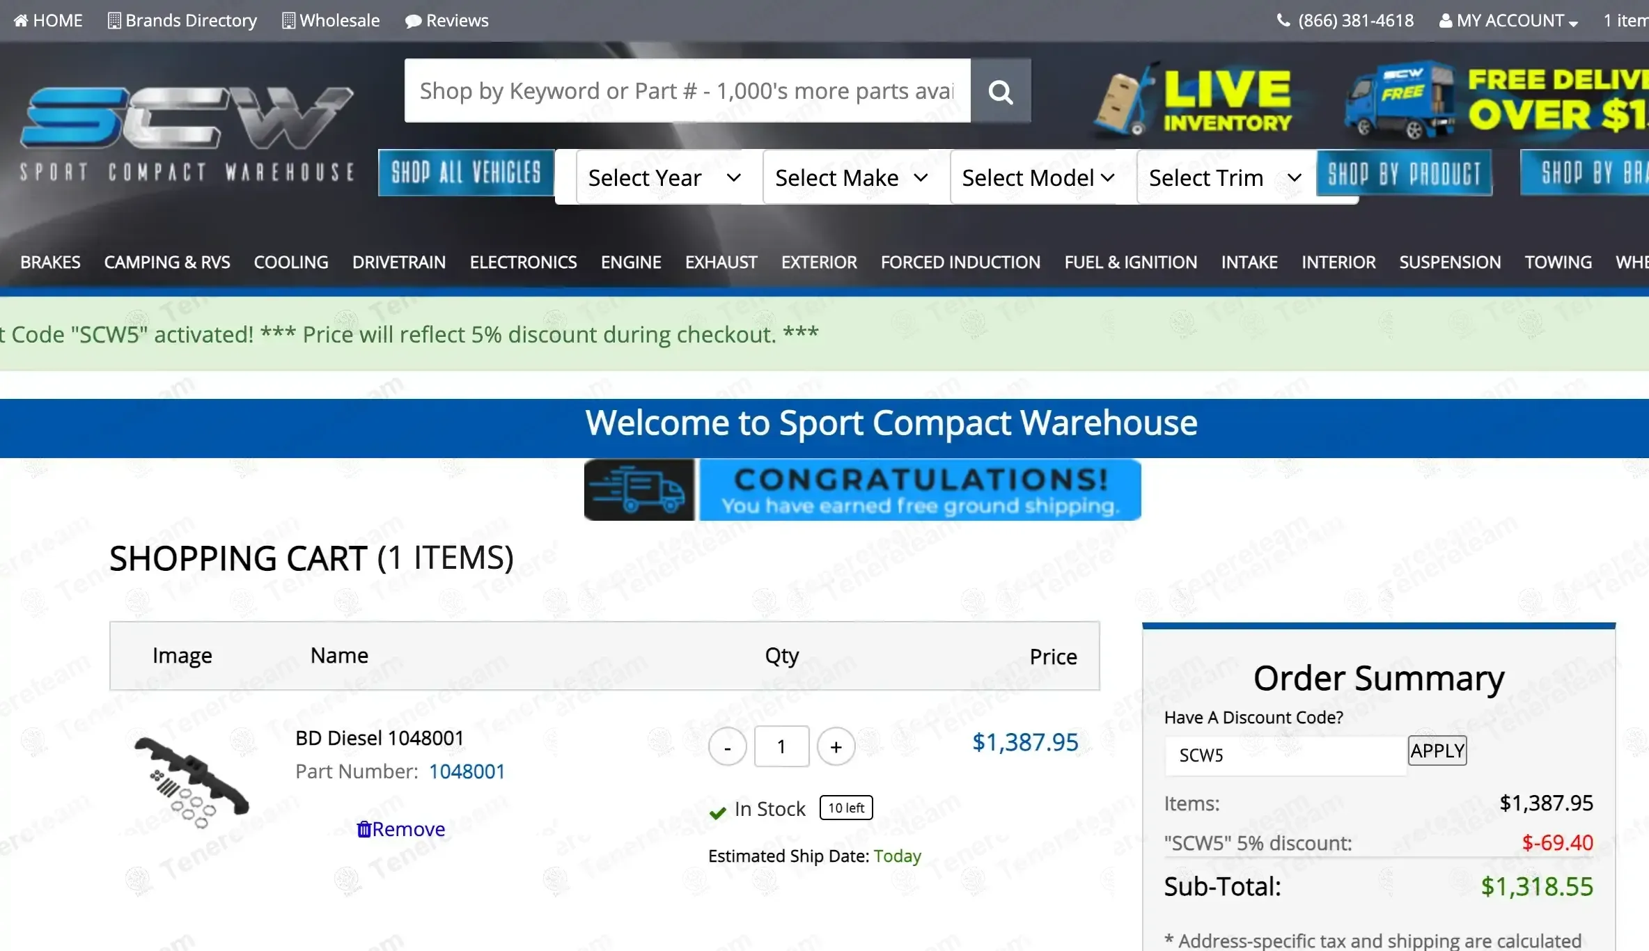Open the TOWING category
The width and height of the screenshot is (1649, 951).
point(1558,262)
